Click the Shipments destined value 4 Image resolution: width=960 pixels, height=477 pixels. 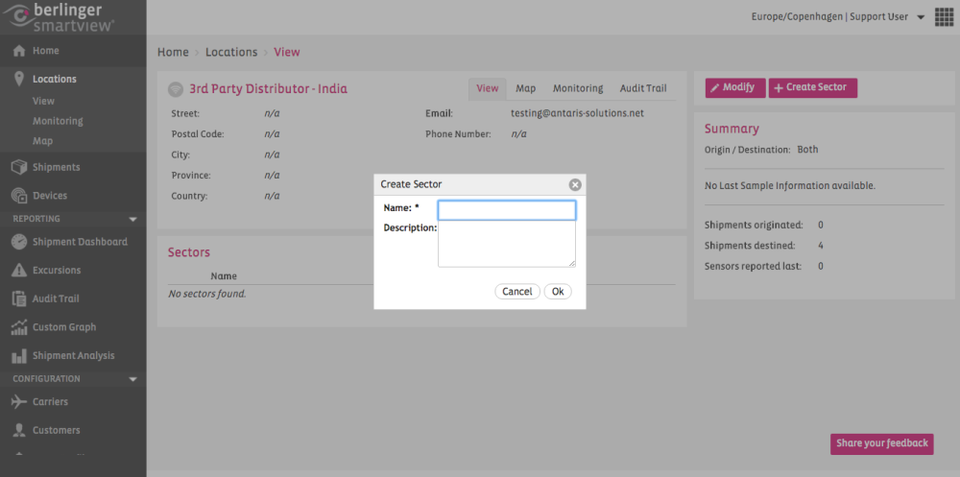[x=821, y=246]
